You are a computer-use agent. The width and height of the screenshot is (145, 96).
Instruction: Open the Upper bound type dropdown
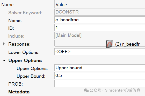[100, 68]
